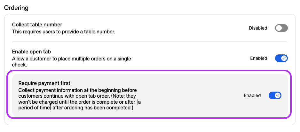Select the "Enable open tab" title
Viewport: 300px width, 132px height.
pos(31,52)
